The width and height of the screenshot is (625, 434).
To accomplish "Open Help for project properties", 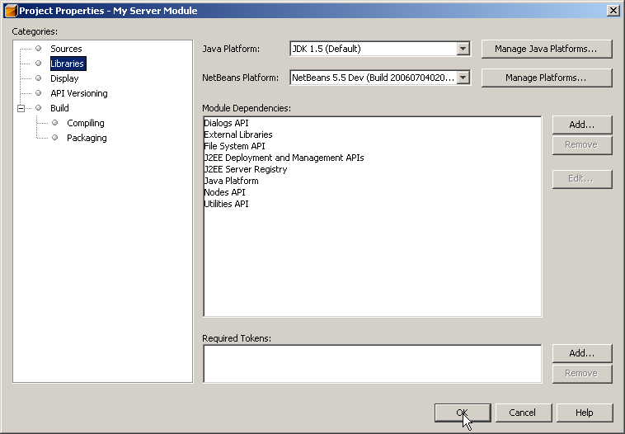I will coord(584,413).
